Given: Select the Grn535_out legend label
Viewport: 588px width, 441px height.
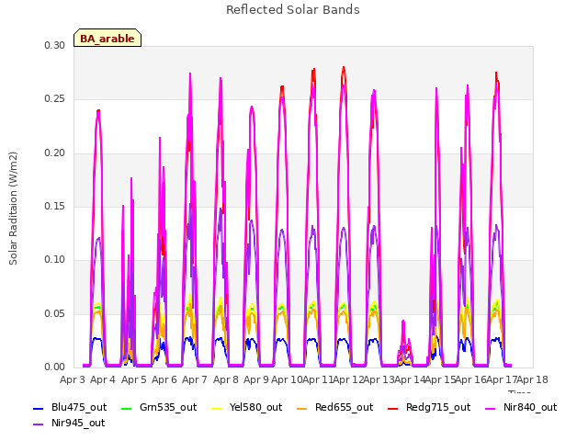Looking at the screenshot, I should (x=168, y=408).
